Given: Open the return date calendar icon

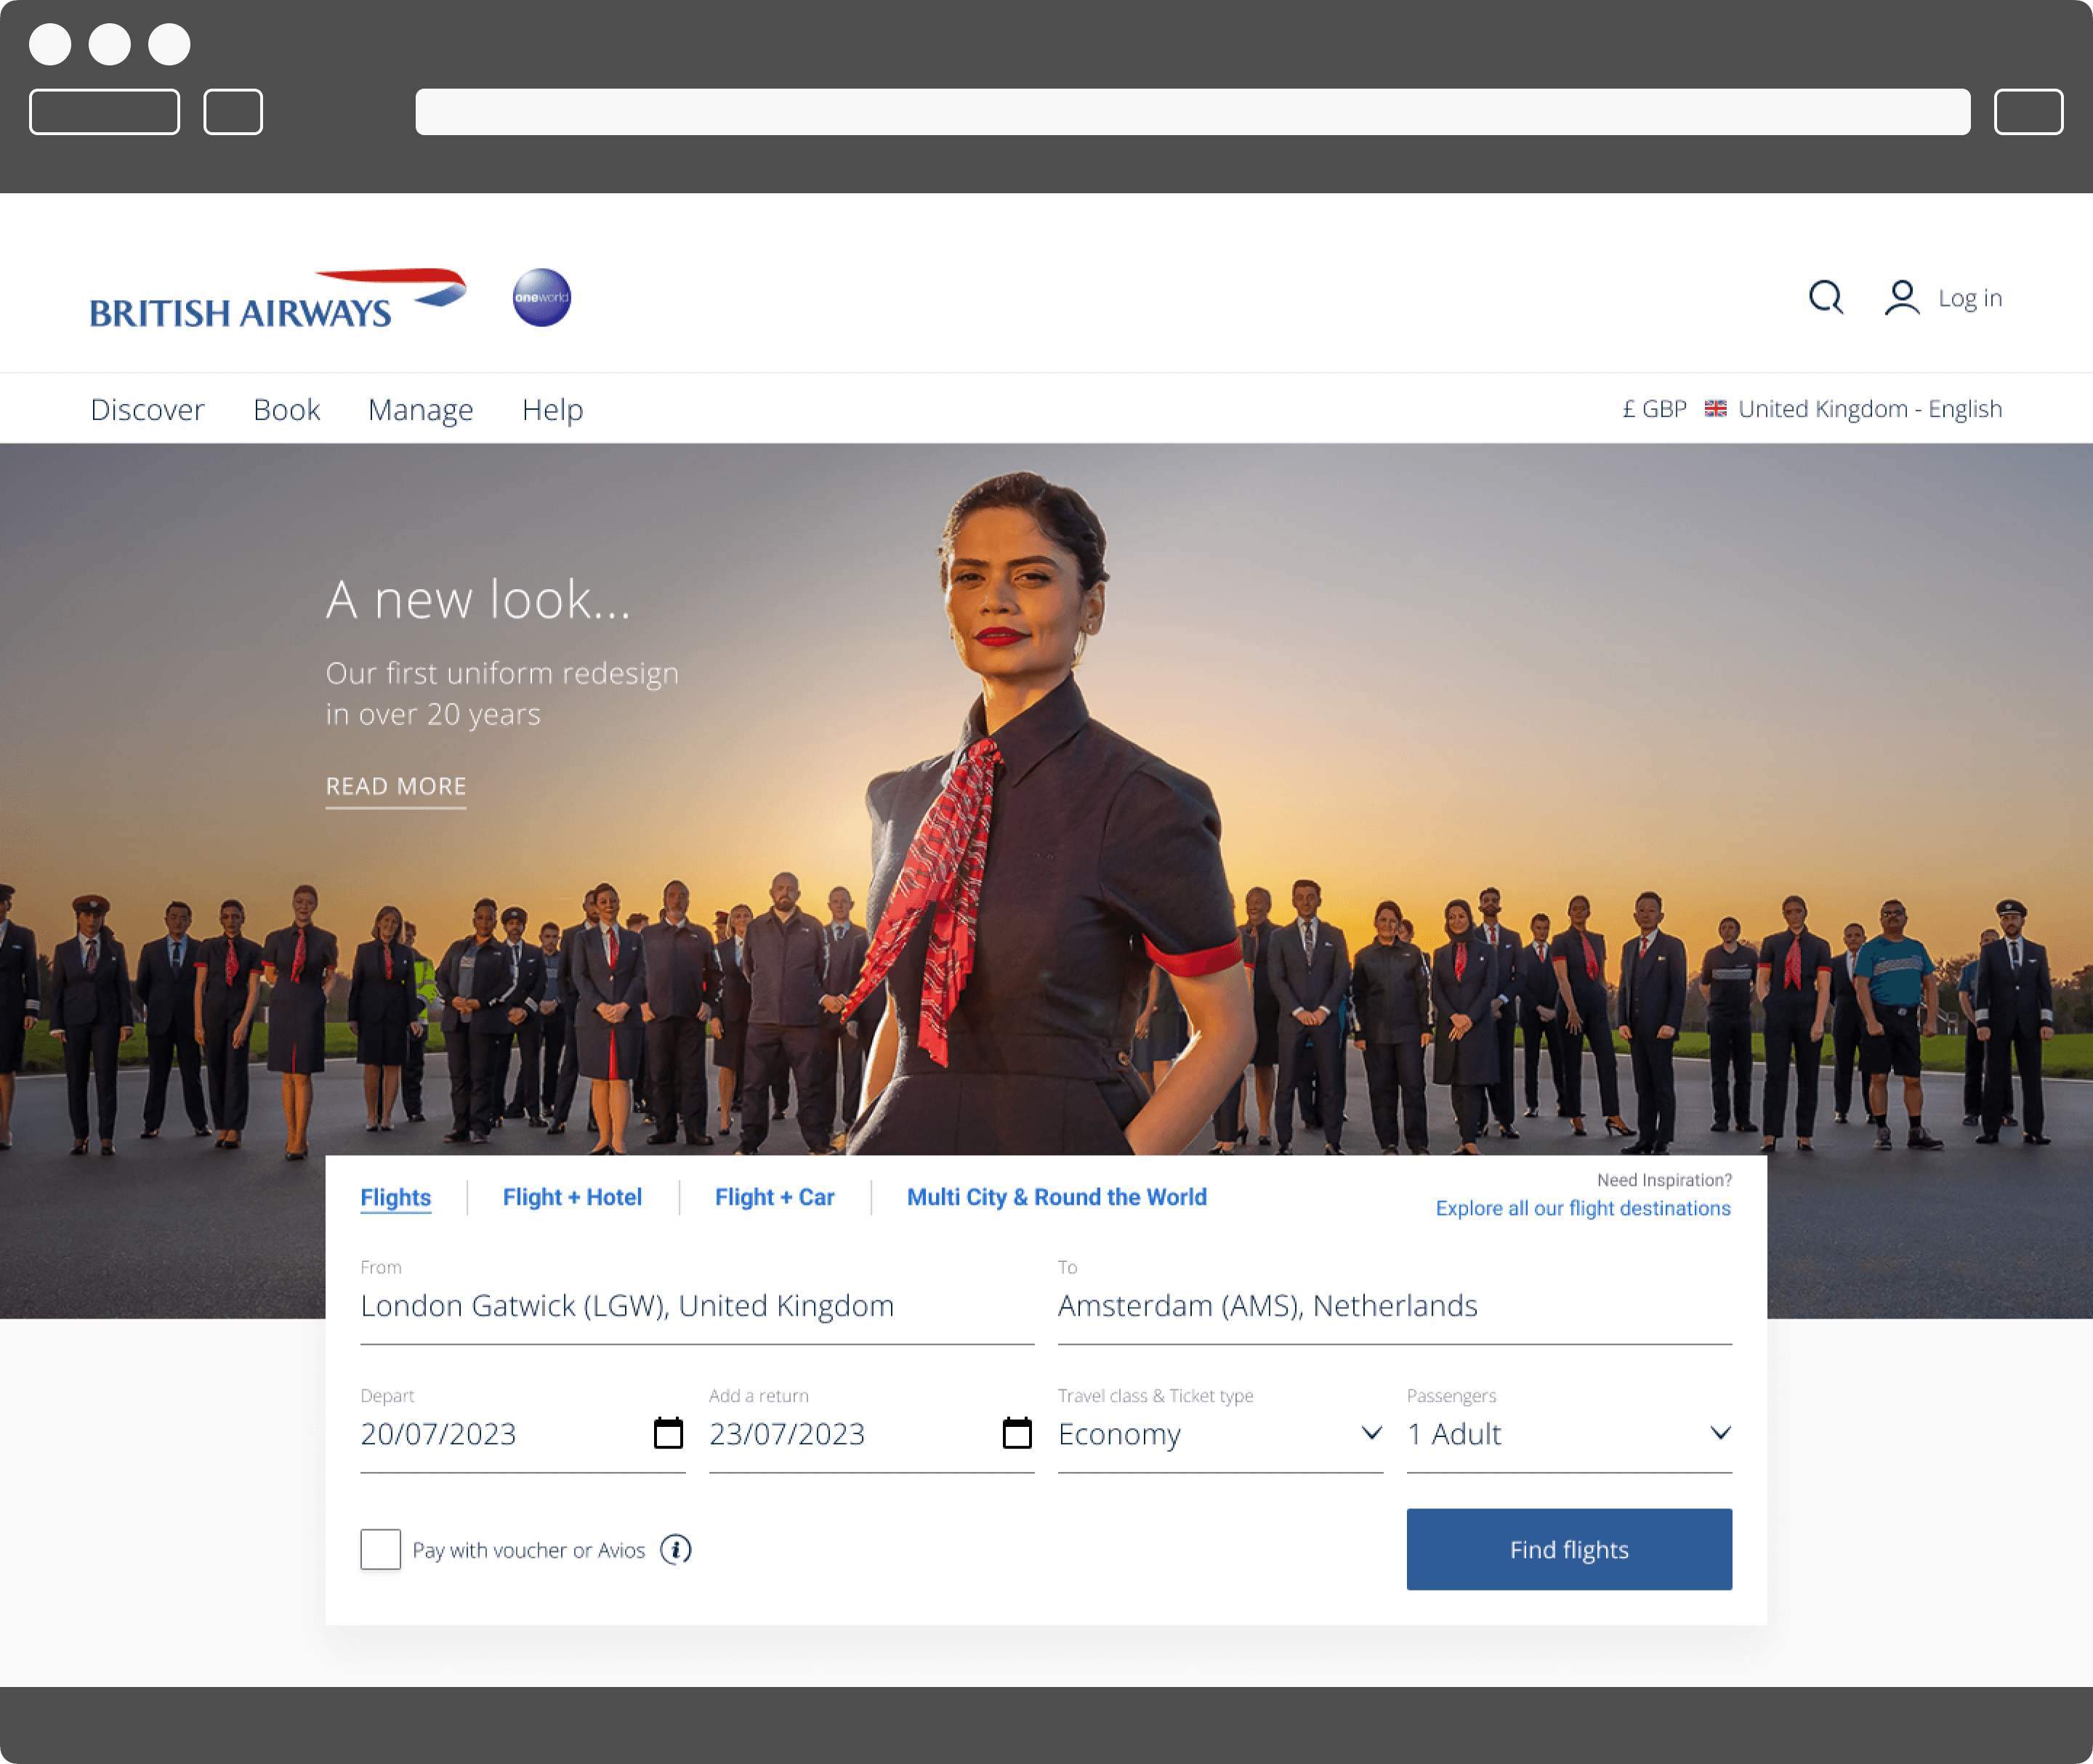Looking at the screenshot, I should (1017, 1433).
